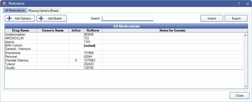Click RxNorm value 1191
Viewport: 252px width, 102px height.
coord(87,42)
